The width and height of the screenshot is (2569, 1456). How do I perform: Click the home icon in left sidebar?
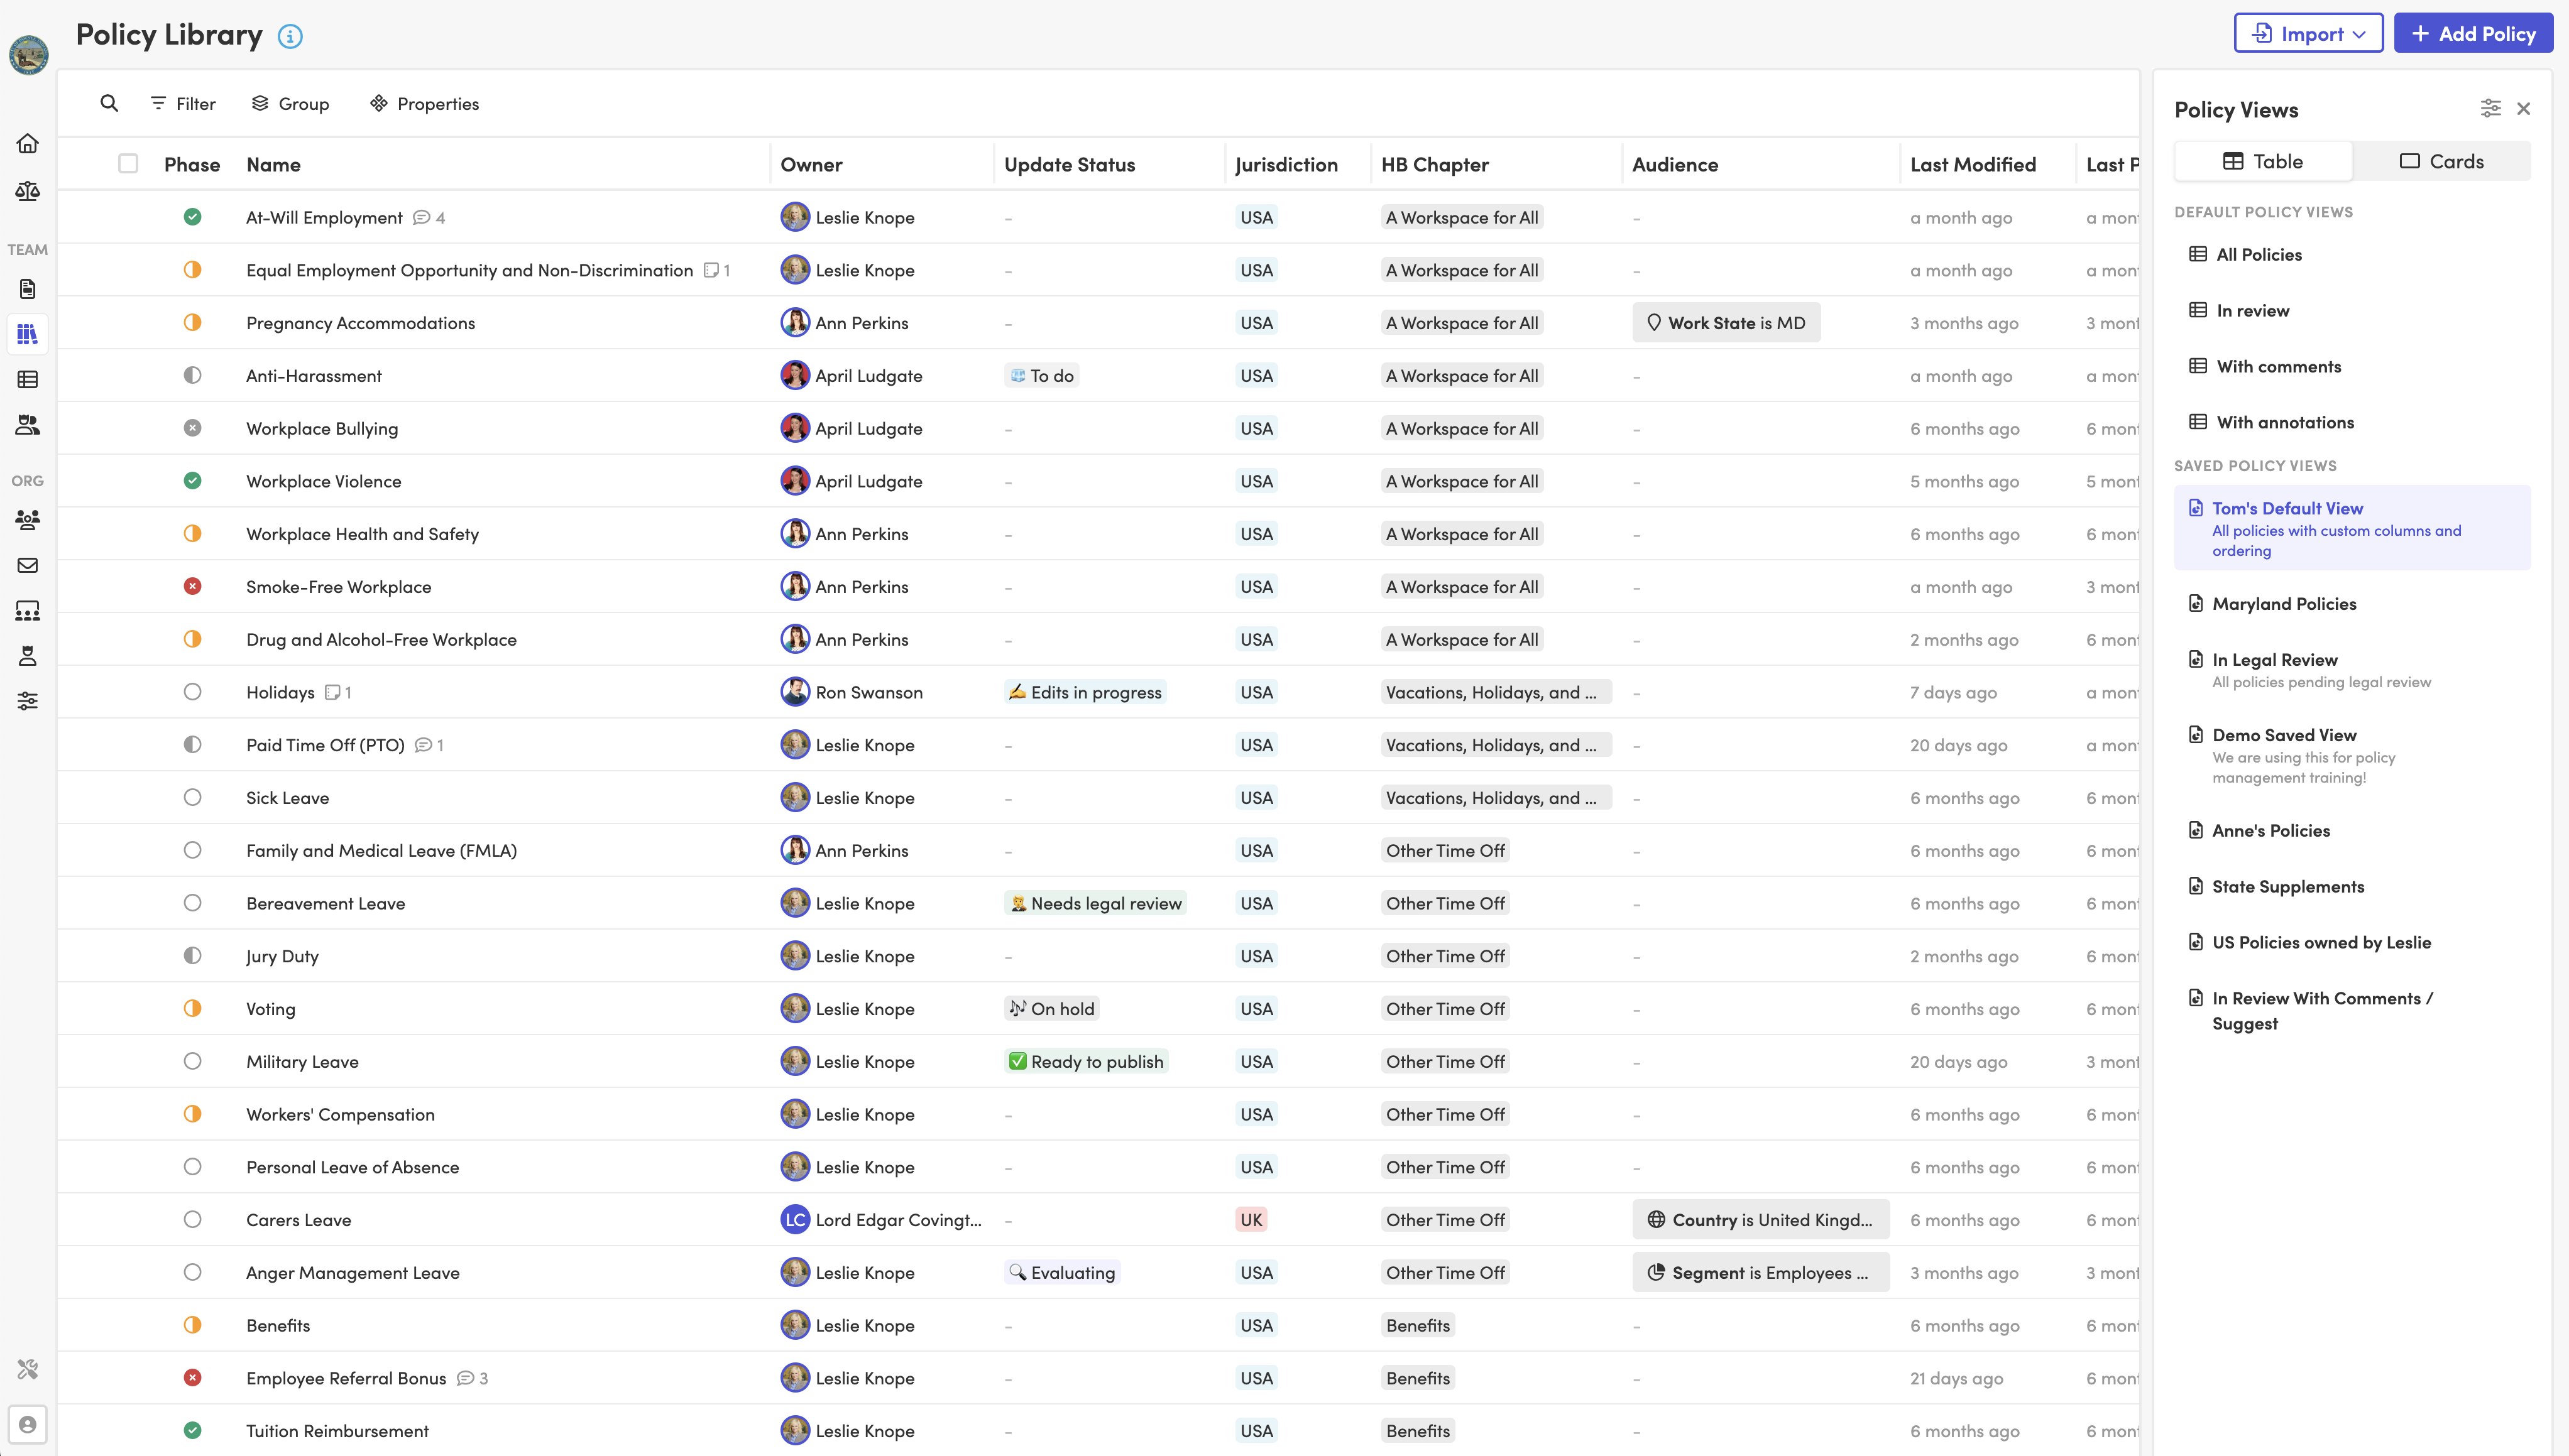point(28,144)
